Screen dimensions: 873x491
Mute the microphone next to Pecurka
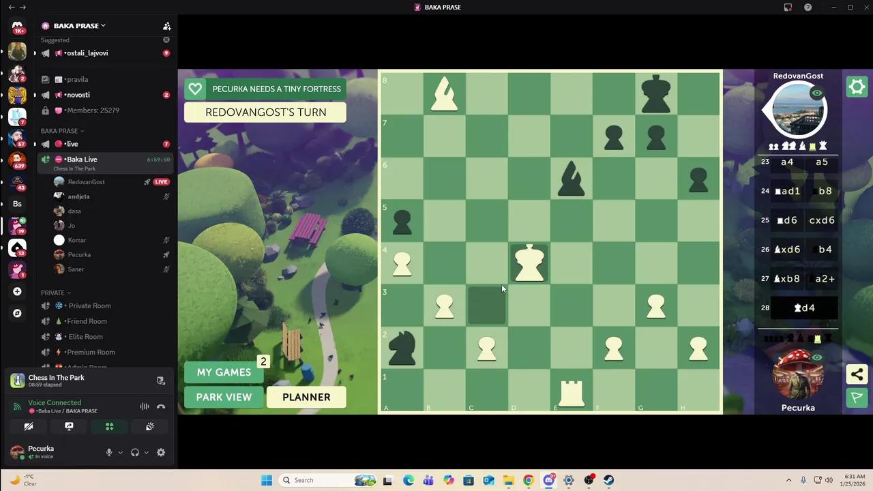click(108, 452)
